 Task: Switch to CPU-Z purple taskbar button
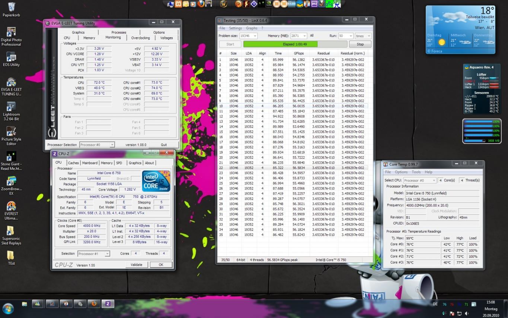[x=108, y=304]
